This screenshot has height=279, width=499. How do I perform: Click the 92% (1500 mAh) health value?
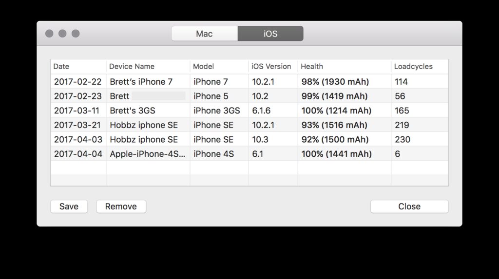click(x=335, y=139)
